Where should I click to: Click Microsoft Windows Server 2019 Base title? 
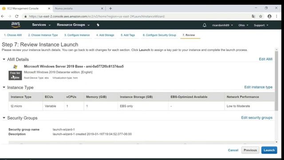tap(74, 66)
